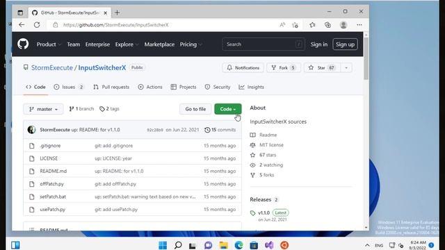Open Microsoft Store from taskbar
This screenshot has width=445, height=250.
click(254, 245)
